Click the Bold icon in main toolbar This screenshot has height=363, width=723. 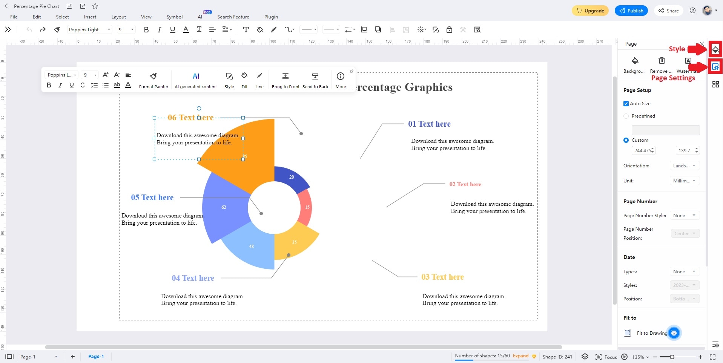pyautogui.click(x=146, y=29)
